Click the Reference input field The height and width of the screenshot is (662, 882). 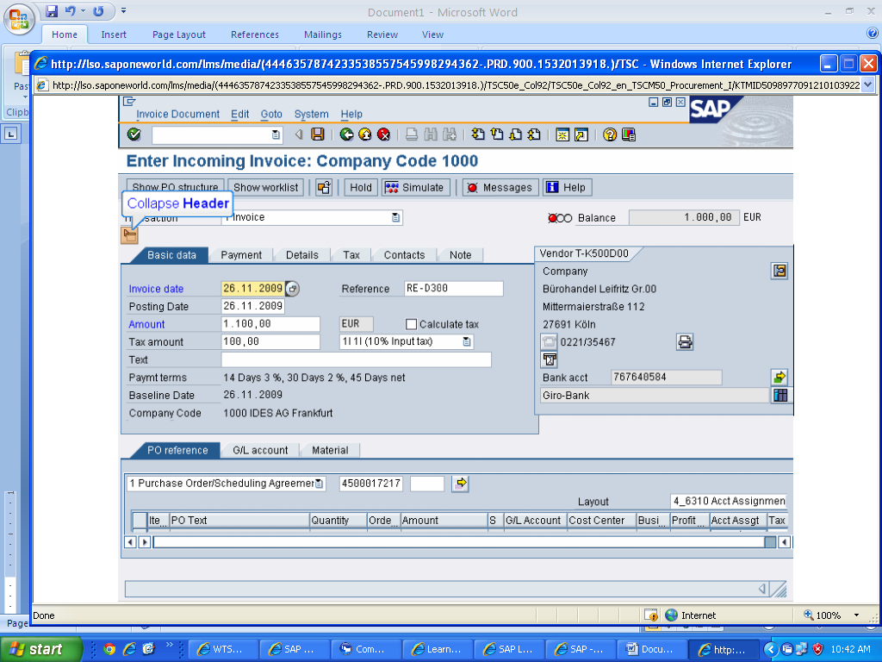point(453,289)
